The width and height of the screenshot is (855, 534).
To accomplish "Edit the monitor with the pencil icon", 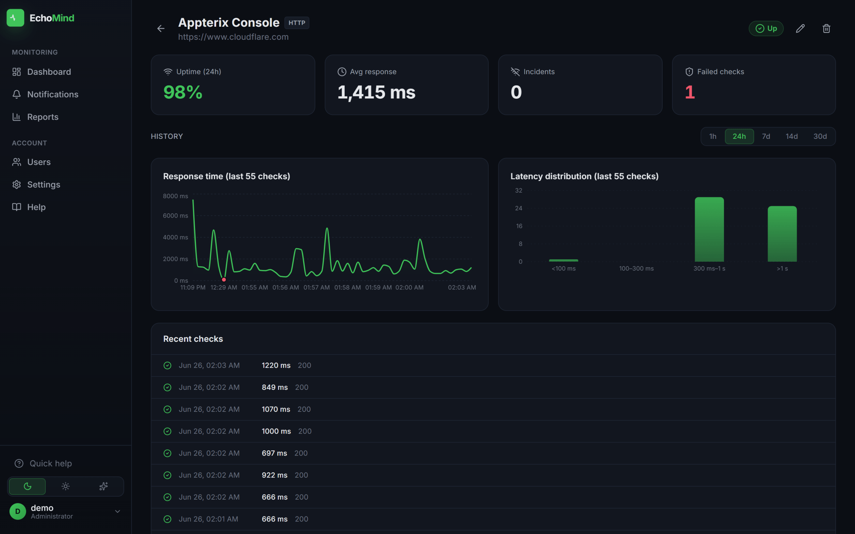I will coord(800,29).
